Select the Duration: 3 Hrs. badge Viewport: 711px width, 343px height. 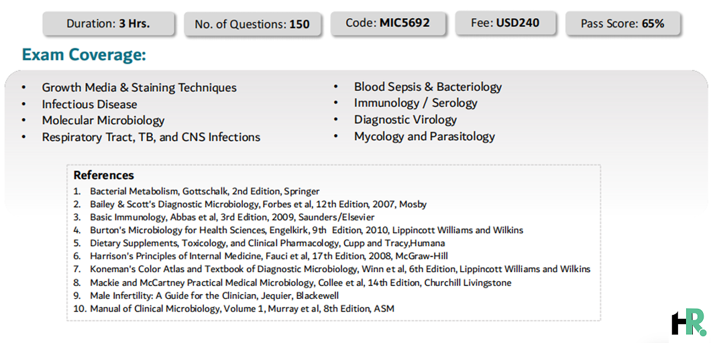[109, 23]
